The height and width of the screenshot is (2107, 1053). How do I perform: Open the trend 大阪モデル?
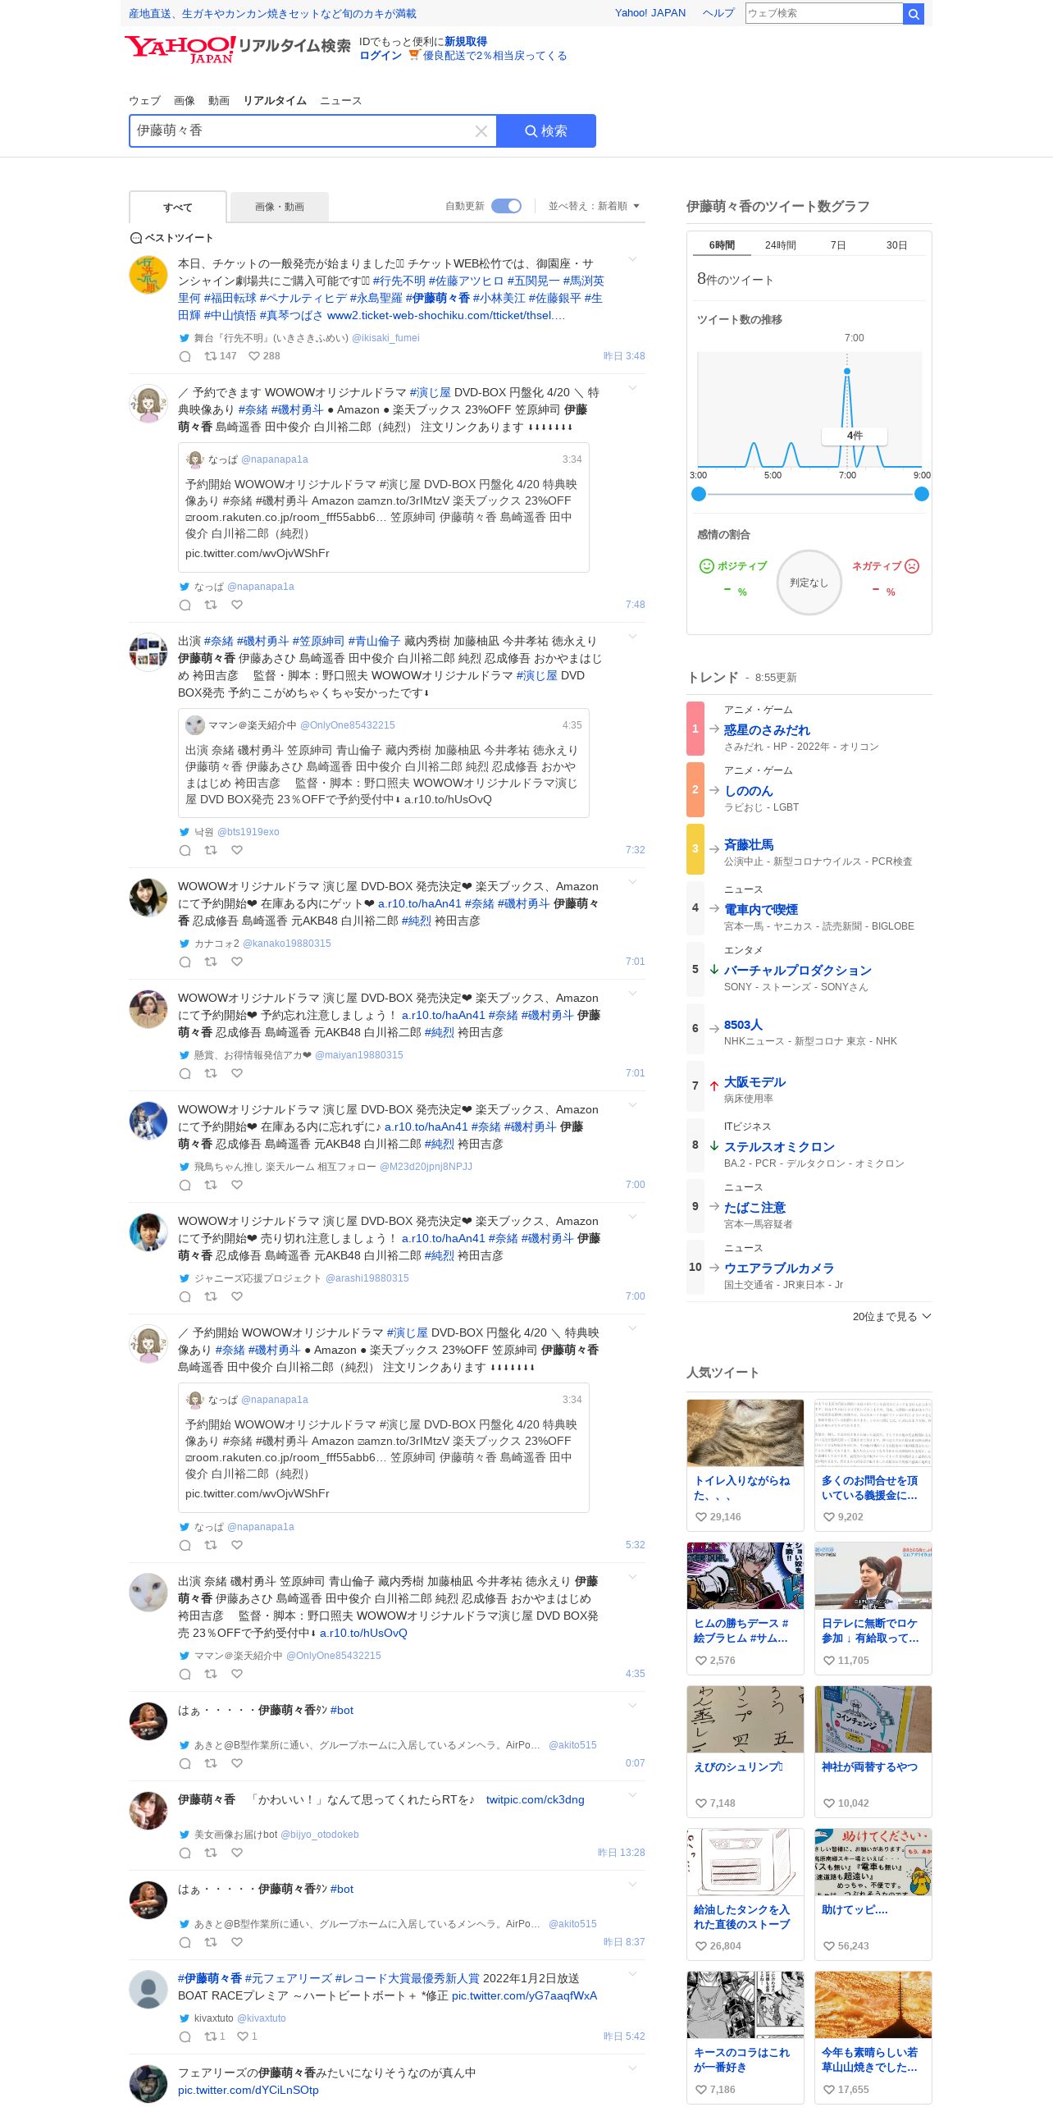pos(754,1082)
